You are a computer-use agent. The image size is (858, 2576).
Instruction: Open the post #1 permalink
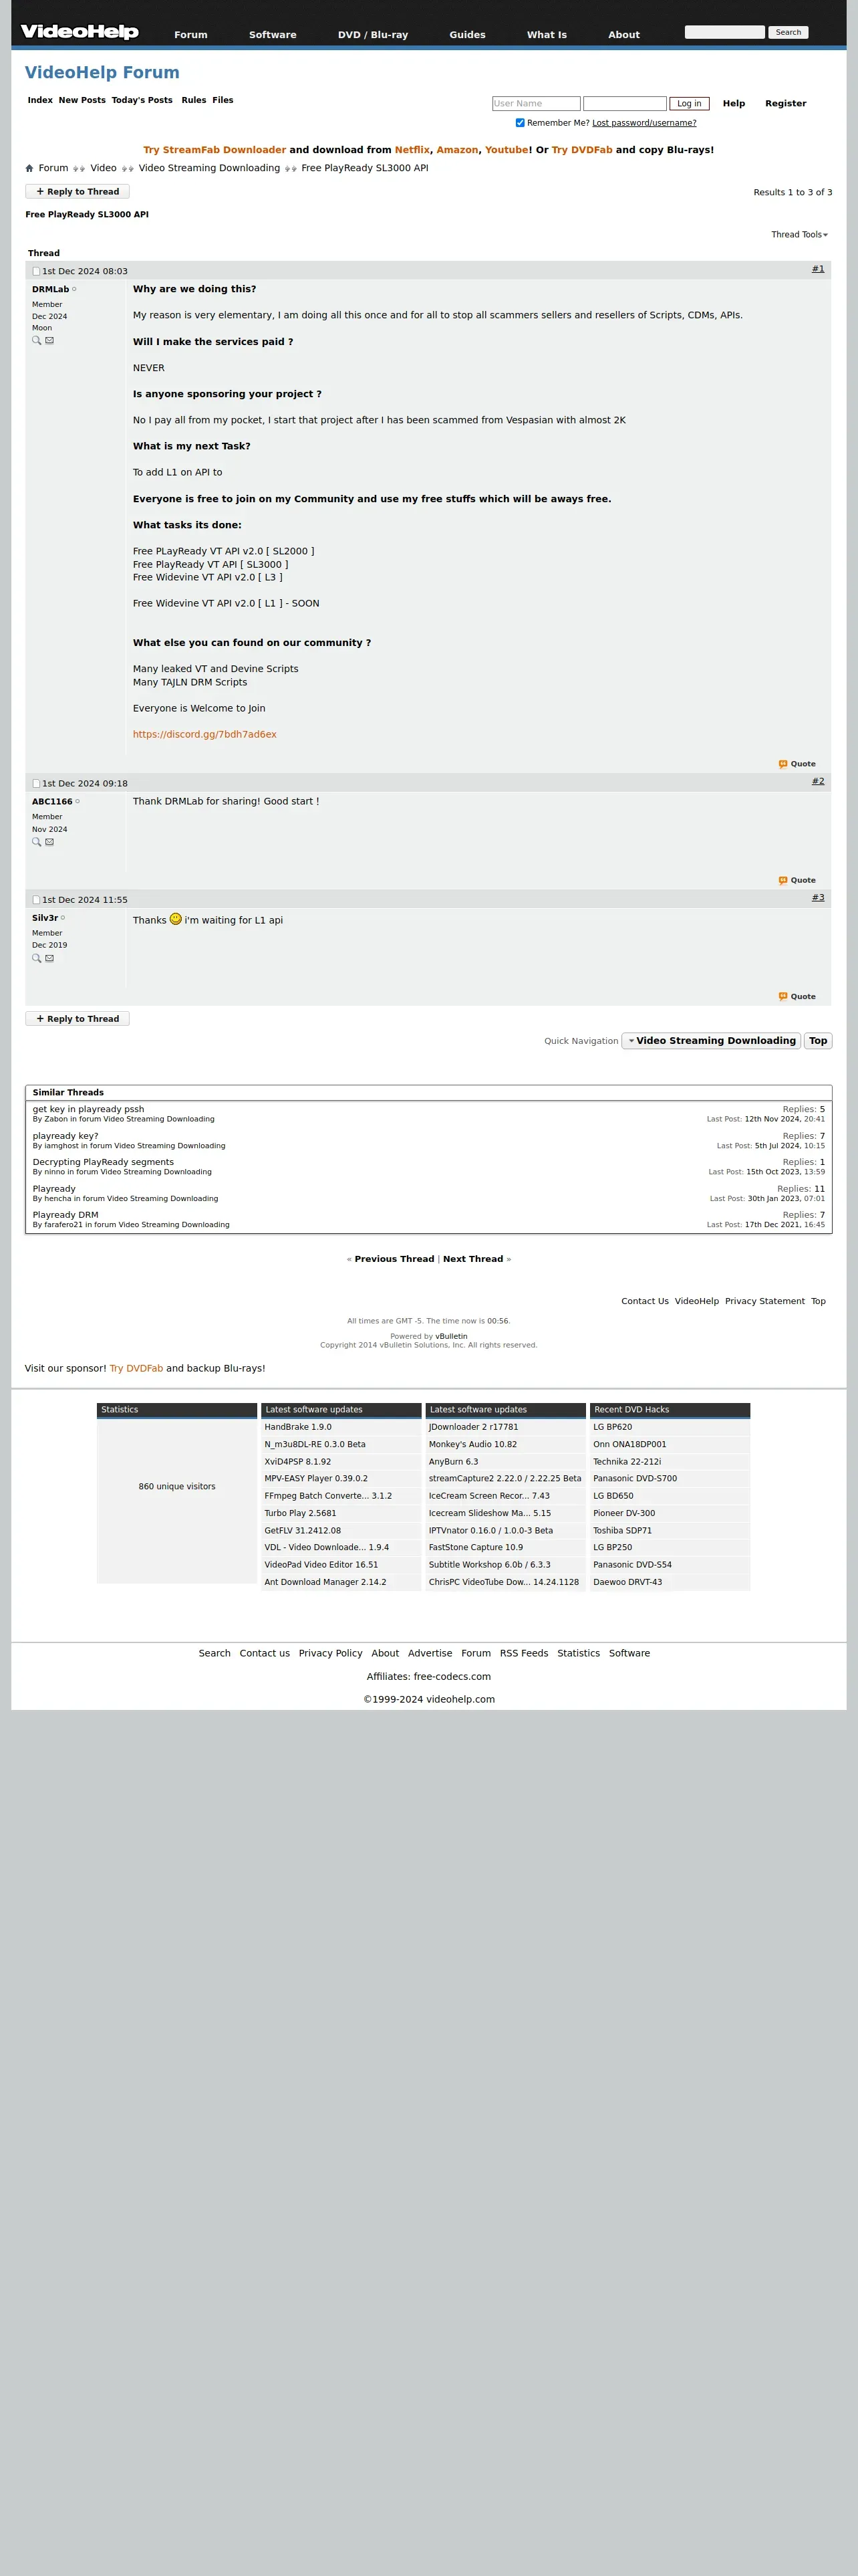click(818, 269)
